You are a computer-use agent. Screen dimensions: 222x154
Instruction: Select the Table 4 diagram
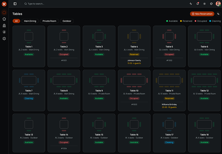pos(134,36)
